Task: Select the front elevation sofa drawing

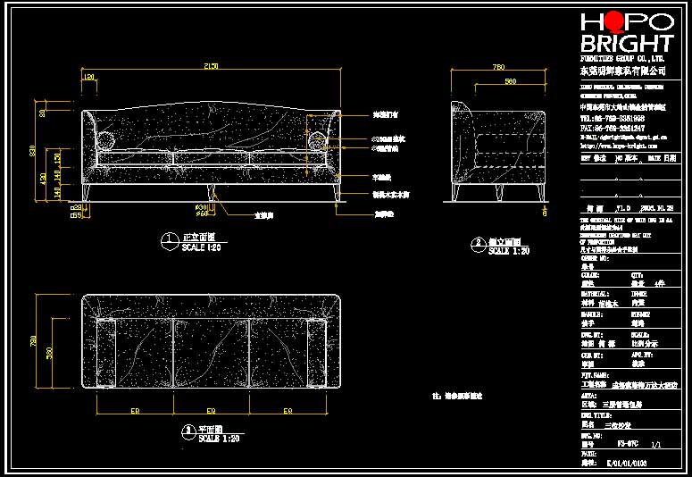Action: (x=211, y=151)
